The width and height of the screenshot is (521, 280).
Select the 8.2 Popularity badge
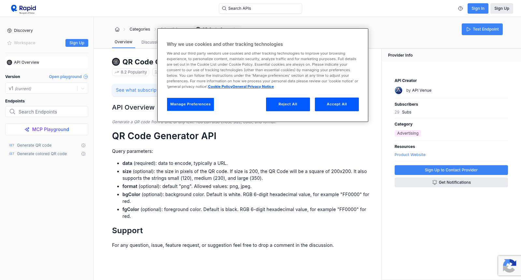(x=131, y=72)
